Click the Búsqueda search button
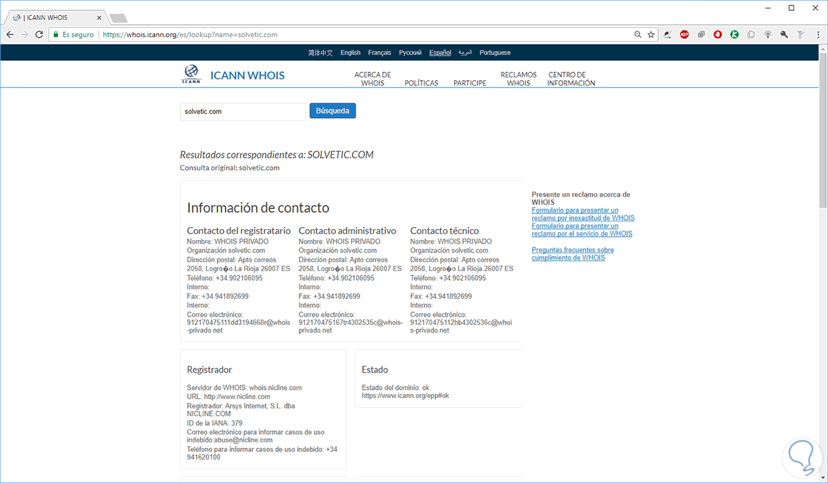828x483 pixels. [x=333, y=110]
